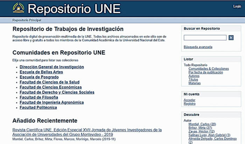Click authors line Montiel, Carlos; Britez, Mirta

click(x=64, y=139)
